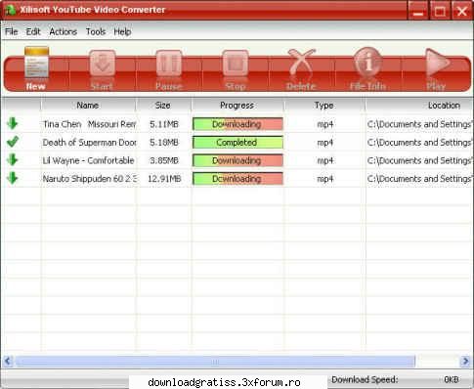Click the checkmark icon beside Death of Superman

pyautogui.click(x=13, y=142)
